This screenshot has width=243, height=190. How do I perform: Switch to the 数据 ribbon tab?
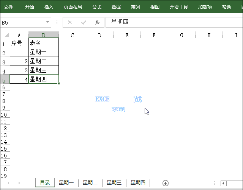tap(116, 7)
